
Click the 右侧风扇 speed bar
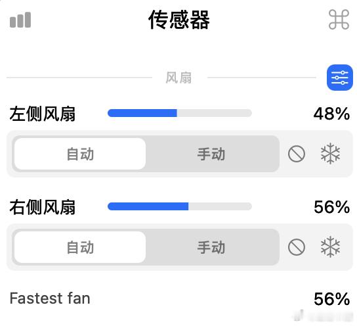click(180, 206)
